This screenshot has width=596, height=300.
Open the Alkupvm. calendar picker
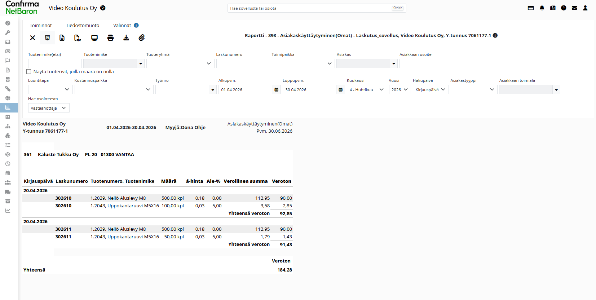coord(276,90)
